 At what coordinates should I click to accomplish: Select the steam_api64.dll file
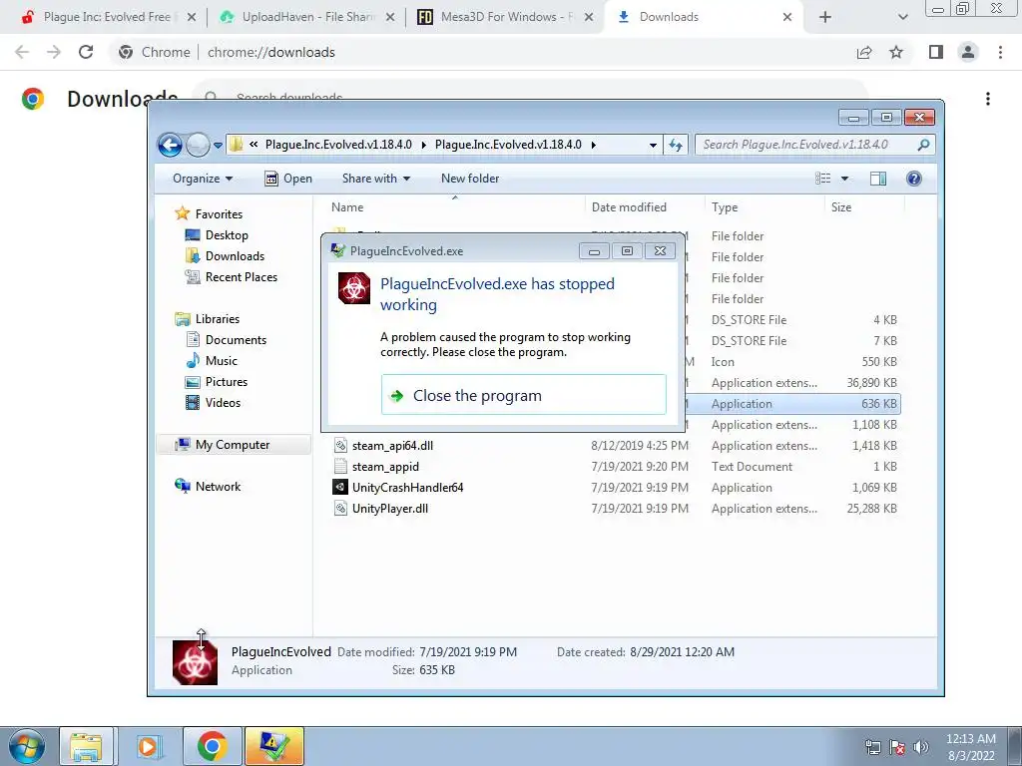click(392, 446)
